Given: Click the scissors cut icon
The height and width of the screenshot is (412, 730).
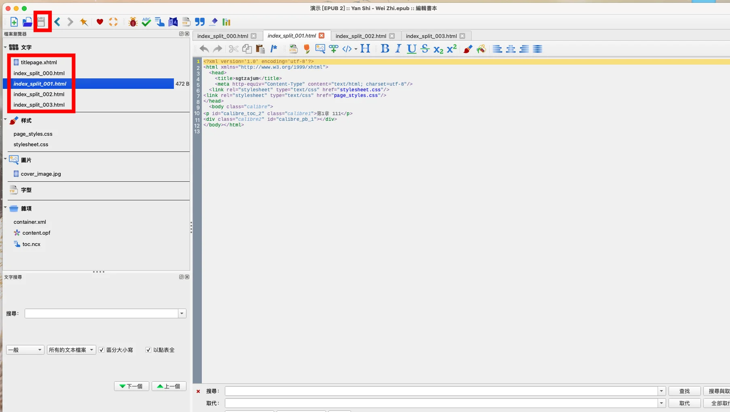Looking at the screenshot, I should pyautogui.click(x=233, y=49).
